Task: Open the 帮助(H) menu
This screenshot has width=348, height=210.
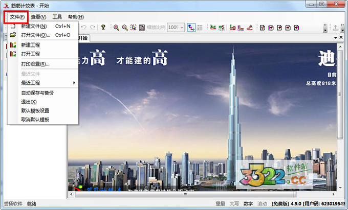Action: (76, 17)
